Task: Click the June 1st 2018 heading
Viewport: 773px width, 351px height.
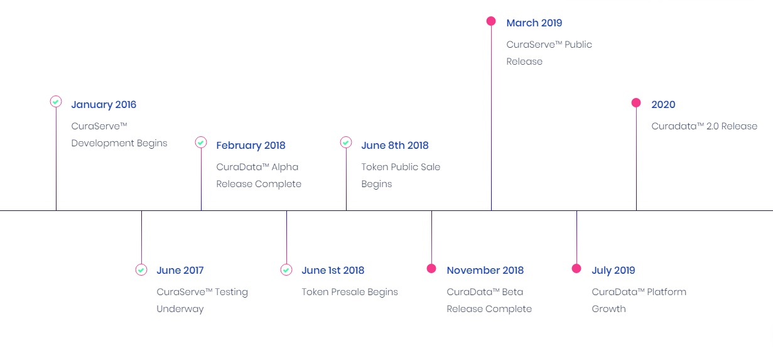Action: click(x=333, y=271)
